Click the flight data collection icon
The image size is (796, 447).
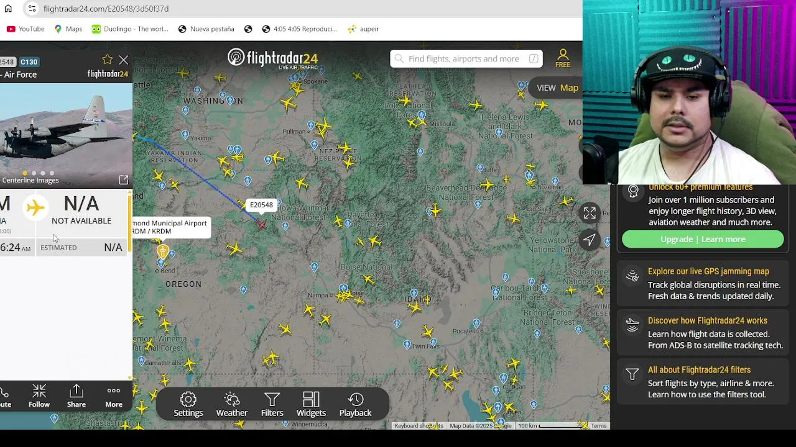tap(632, 325)
